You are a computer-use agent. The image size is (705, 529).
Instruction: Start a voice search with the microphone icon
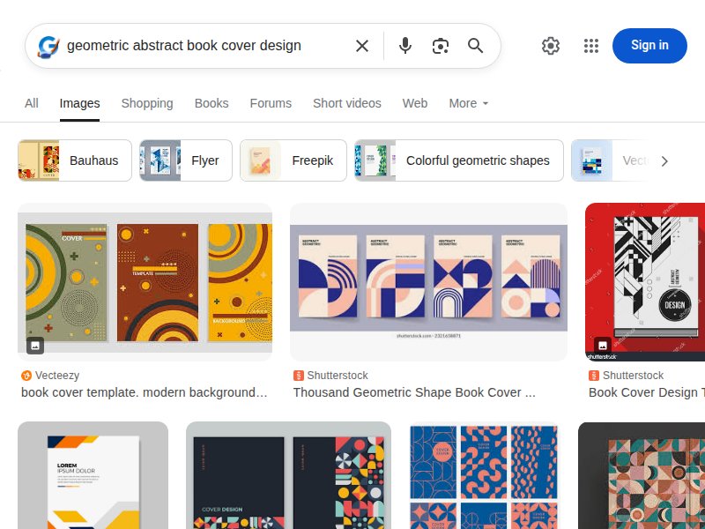click(405, 46)
